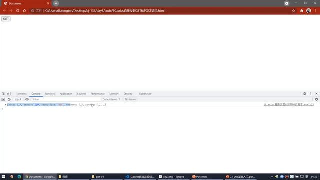Show hidden system tray icons
The image size is (320, 180).
point(272,177)
